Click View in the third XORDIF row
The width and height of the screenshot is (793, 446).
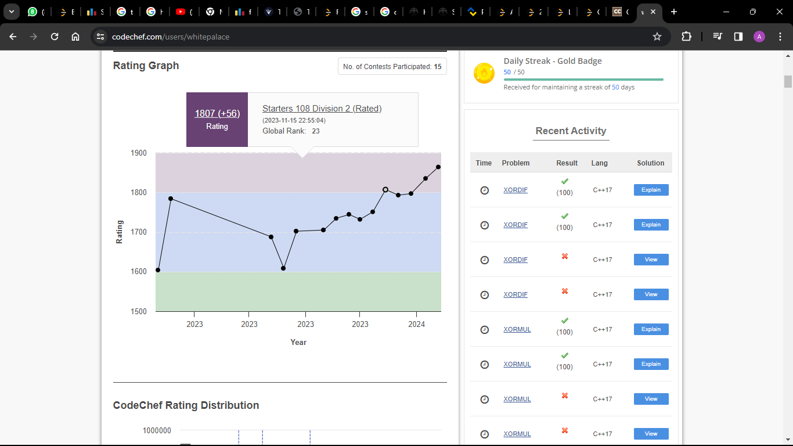click(x=651, y=260)
